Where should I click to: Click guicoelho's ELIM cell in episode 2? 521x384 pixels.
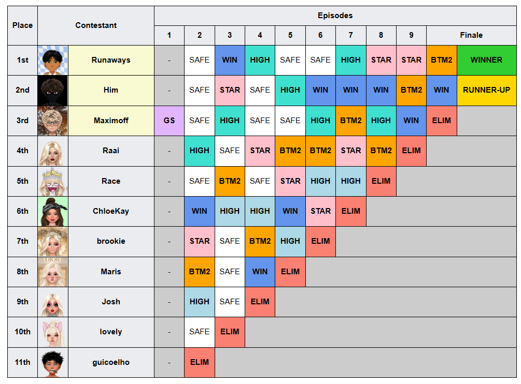tap(200, 363)
